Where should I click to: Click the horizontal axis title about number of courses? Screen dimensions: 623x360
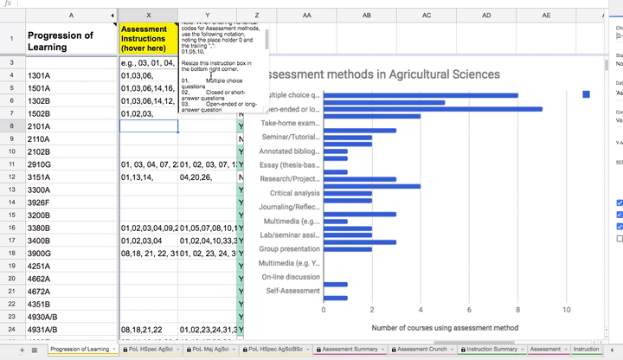[445, 328]
